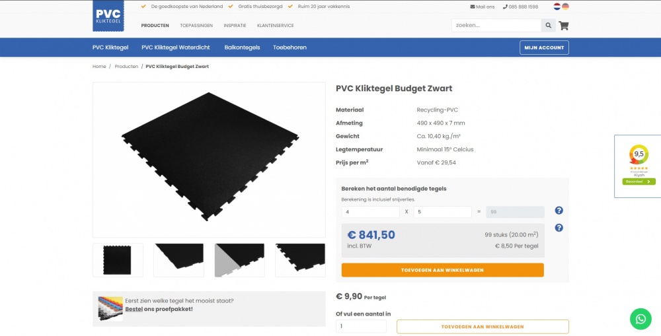661x336 pixels.
Task: Select first thumbnail of full tile
Action: pyautogui.click(x=118, y=260)
